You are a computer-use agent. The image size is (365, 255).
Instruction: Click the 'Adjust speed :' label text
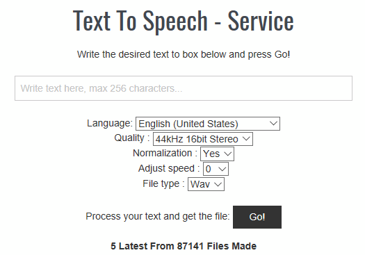[169, 168]
